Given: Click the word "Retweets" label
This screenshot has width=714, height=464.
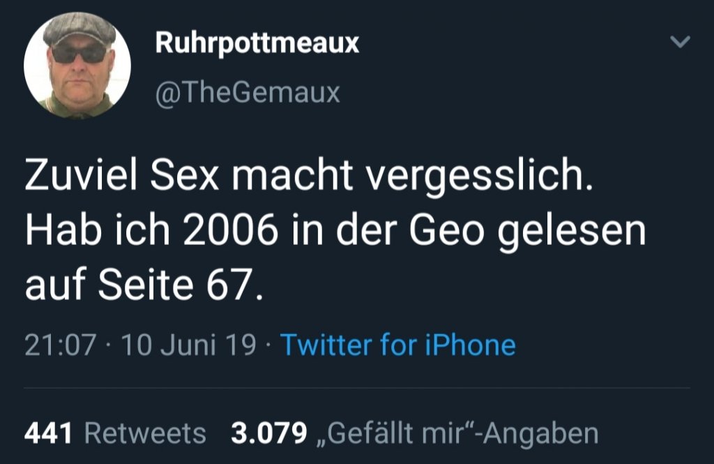Looking at the screenshot, I should pyautogui.click(x=145, y=433).
